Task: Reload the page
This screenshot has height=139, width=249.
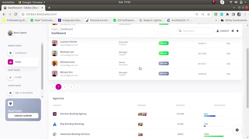Action: 15,14
